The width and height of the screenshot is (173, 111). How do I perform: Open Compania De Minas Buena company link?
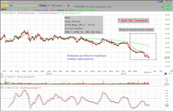pos(25,5)
